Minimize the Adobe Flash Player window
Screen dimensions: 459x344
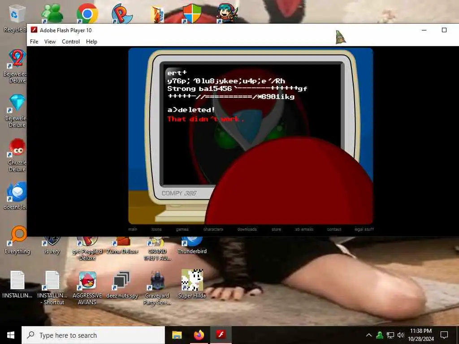(424, 30)
